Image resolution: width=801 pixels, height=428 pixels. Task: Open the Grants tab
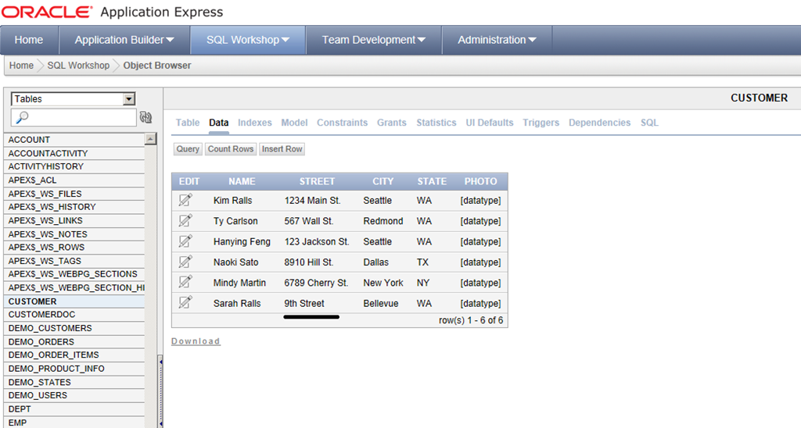click(392, 123)
